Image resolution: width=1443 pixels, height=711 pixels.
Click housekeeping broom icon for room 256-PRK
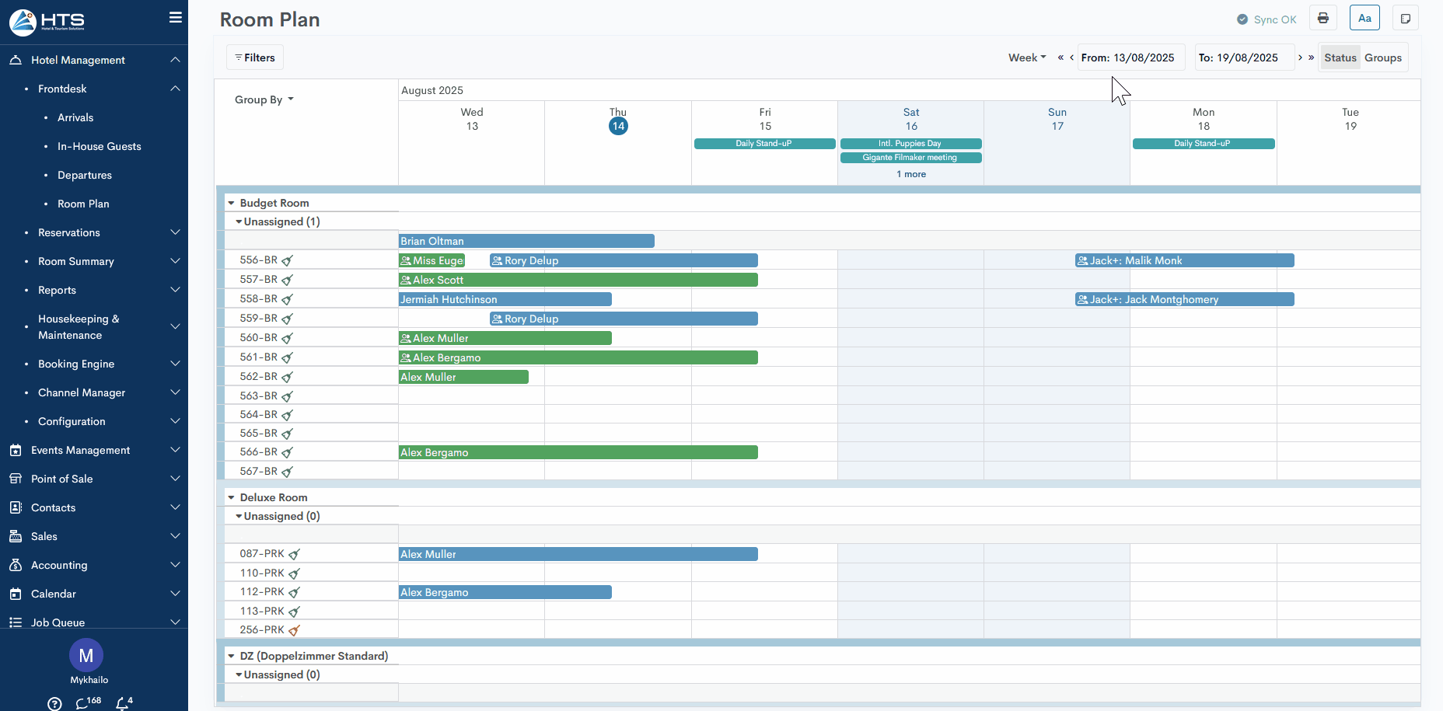point(294,630)
